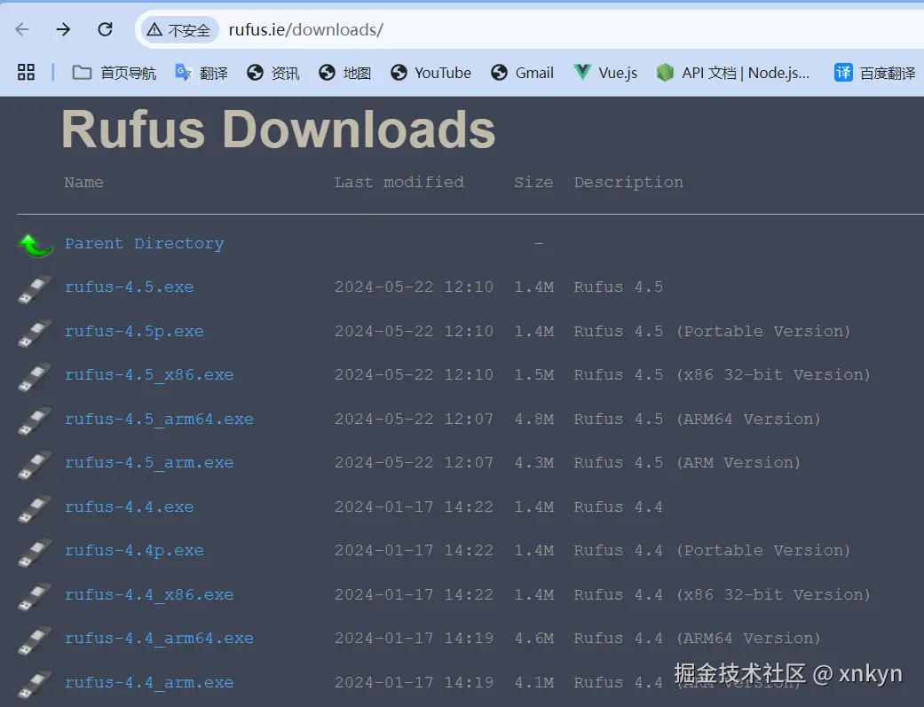
Task: Click the green Parent Directory arrow icon
Action: [36, 245]
